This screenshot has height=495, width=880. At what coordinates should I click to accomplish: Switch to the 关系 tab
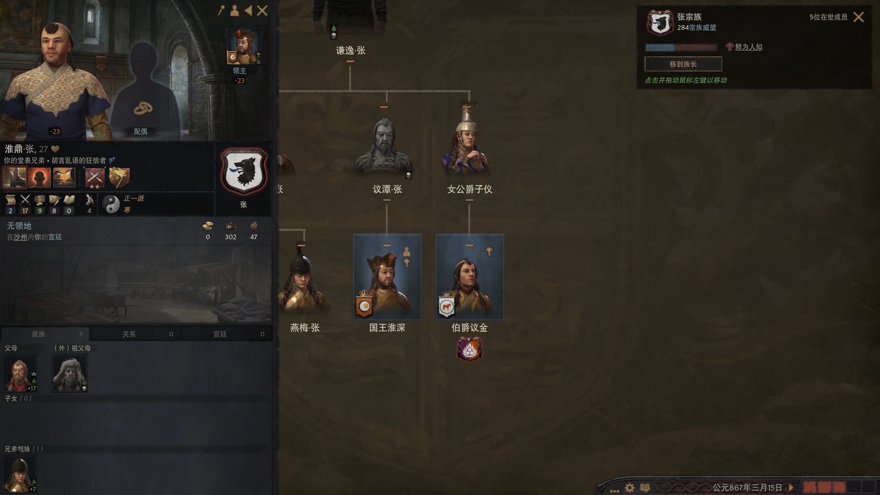click(x=136, y=334)
